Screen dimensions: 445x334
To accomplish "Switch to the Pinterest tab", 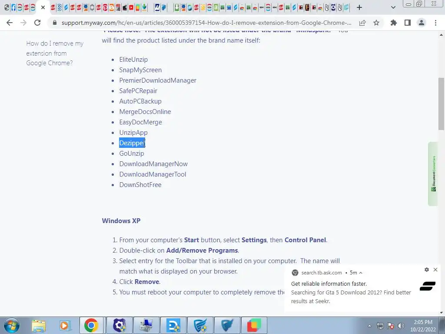I will coord(105,7).
